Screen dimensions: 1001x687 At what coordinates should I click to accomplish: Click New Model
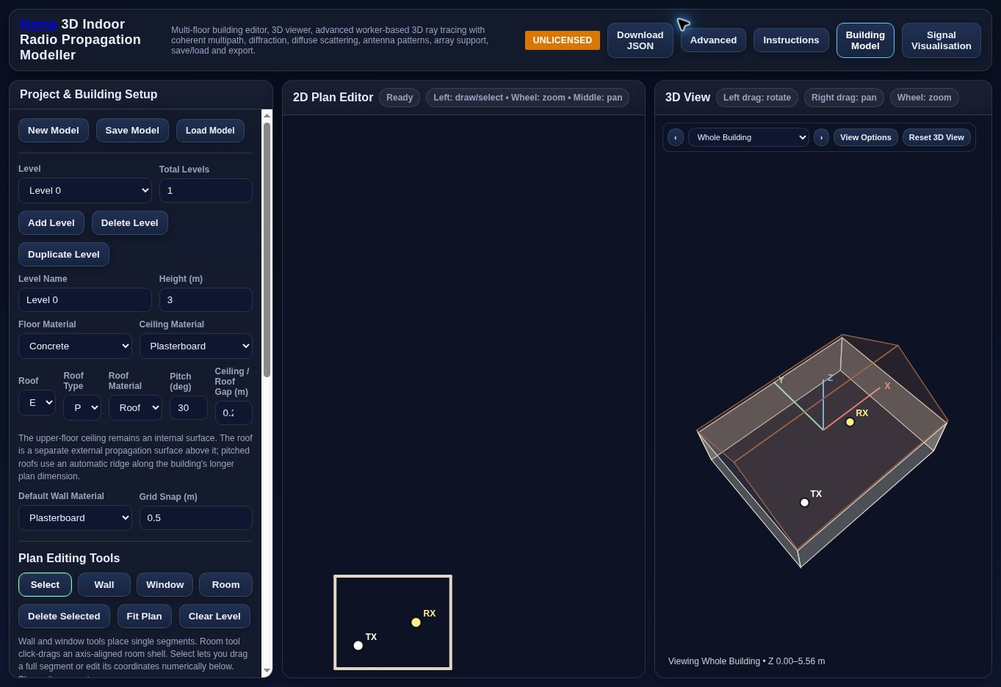(x=54, y=131)
